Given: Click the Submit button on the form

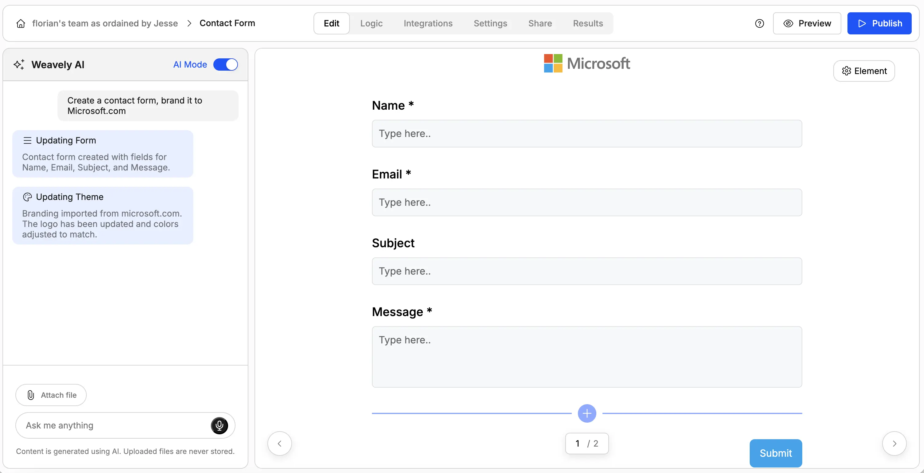Looking at the screenshot, I should 775,453.
